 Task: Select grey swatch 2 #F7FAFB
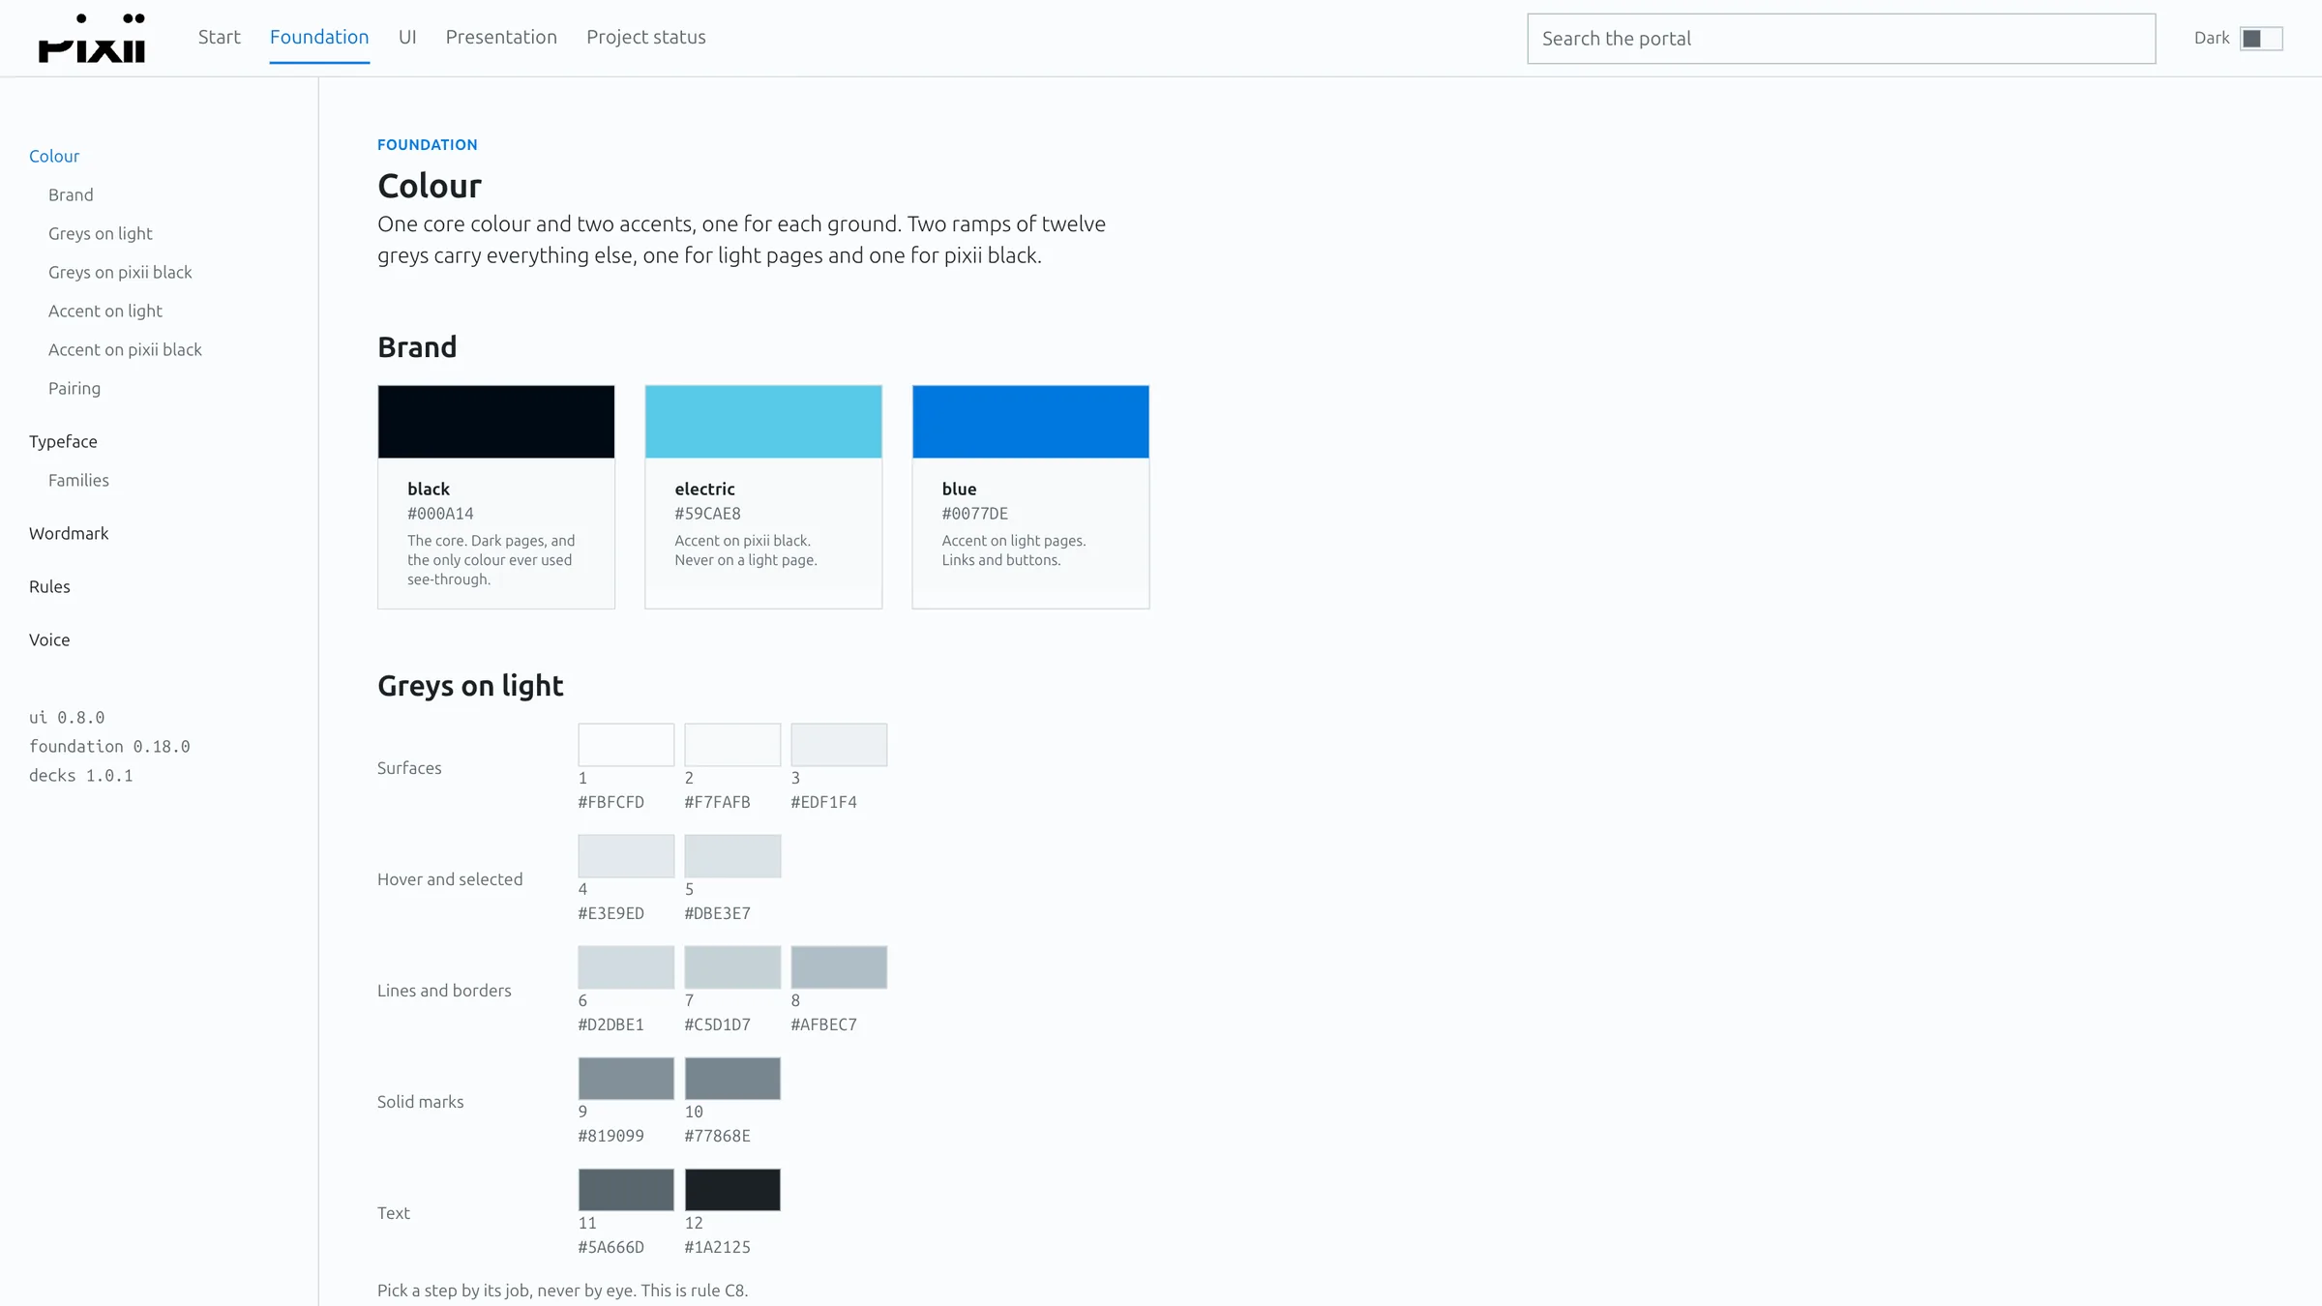pyautogui.click(x=732, y=745)
